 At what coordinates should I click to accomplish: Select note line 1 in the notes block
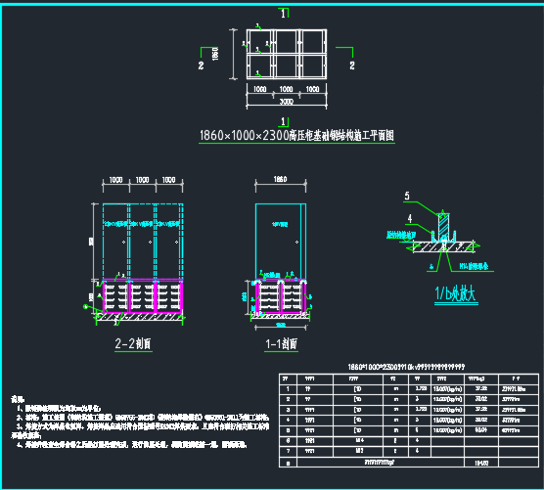pyautogui.click(x=59, y=409)
